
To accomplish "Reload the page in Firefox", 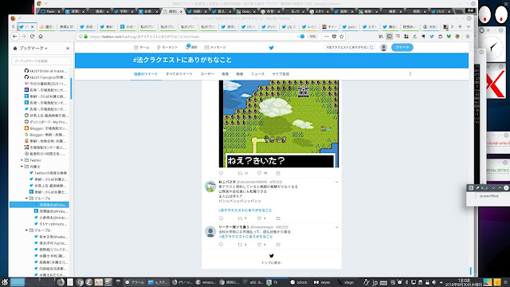I will 32,37.
